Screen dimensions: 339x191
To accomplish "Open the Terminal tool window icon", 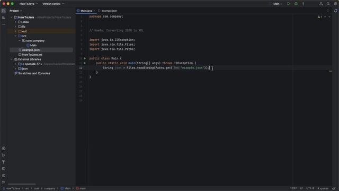I will point(4,169).
